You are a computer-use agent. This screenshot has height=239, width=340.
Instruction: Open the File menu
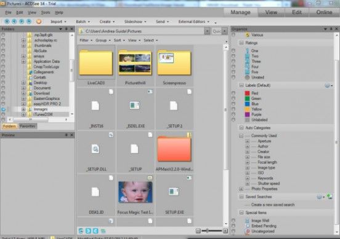coord(8,12)
